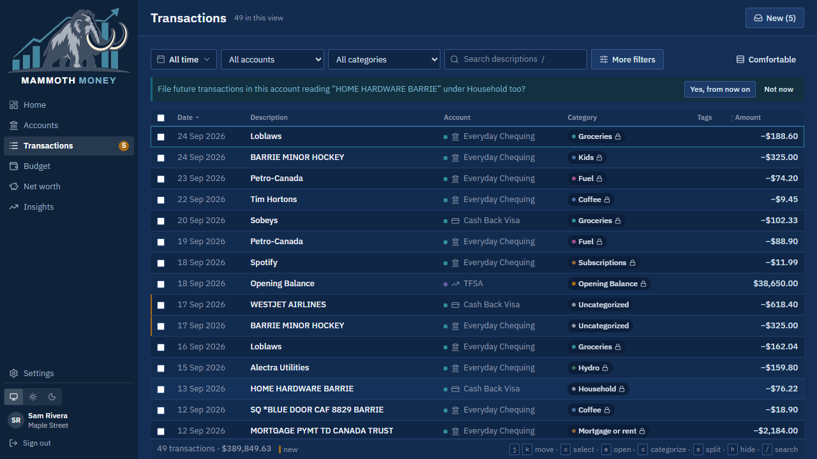Image resolution: width=817 pixels, height=459 pixels.
Task: Click the Groceries category dot on the Sobeys row
Action: point(574,221)
